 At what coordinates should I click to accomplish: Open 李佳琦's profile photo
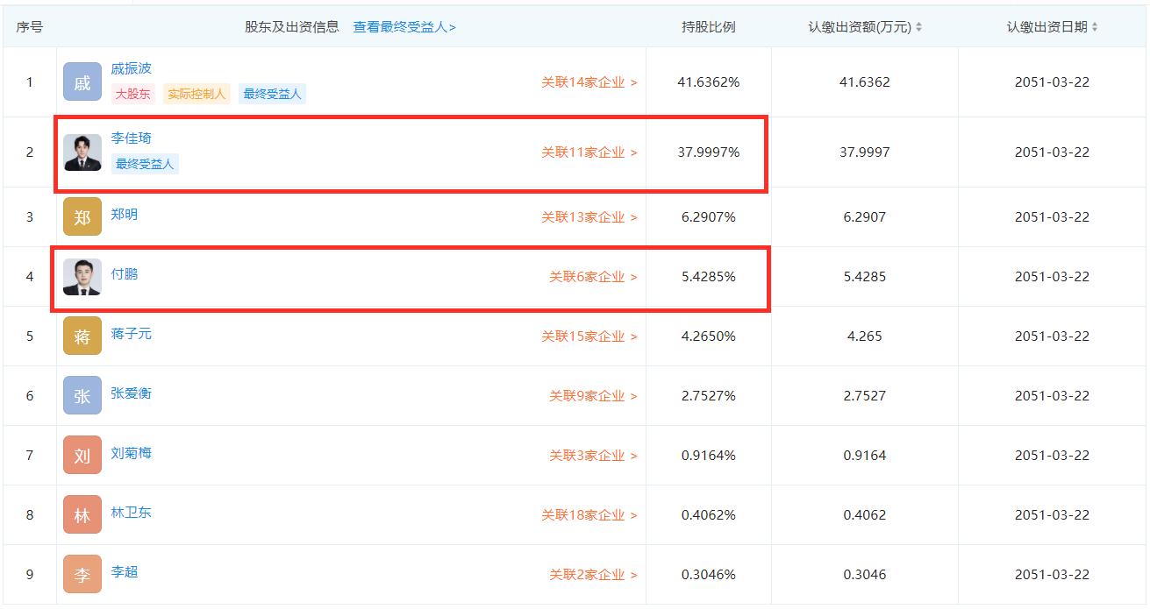(x=82, y=152)
